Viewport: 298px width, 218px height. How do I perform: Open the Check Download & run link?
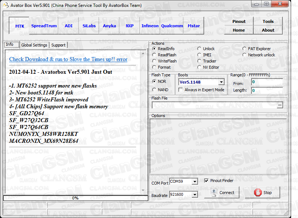tap(68, 59)
